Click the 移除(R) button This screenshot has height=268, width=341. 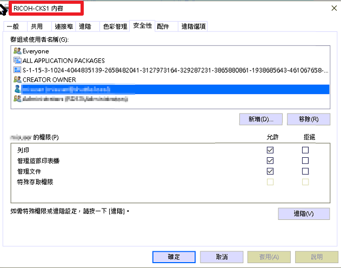(309, 119)
